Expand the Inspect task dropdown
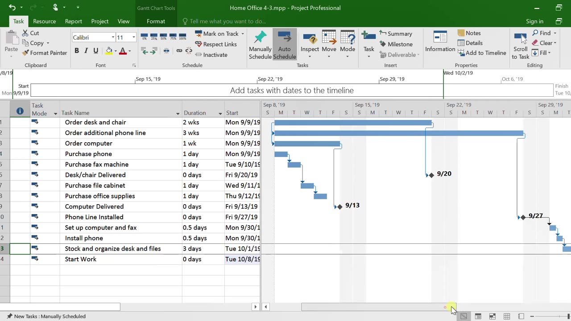571x321 pixels. 310,57
